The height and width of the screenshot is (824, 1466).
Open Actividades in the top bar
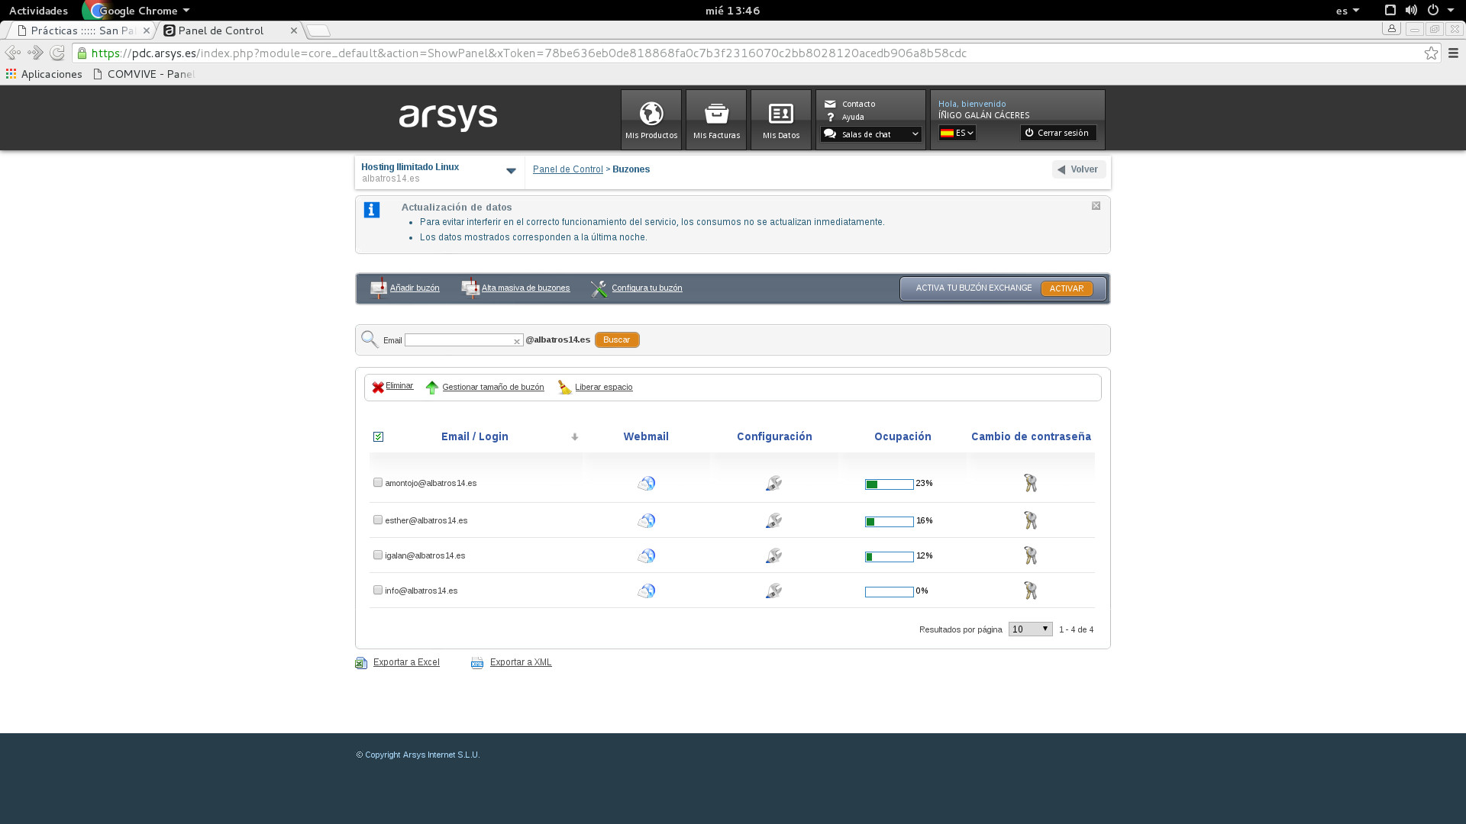38,11
